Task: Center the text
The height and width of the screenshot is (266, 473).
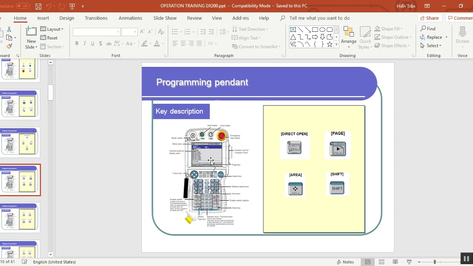Action: (x=183, y=44)
